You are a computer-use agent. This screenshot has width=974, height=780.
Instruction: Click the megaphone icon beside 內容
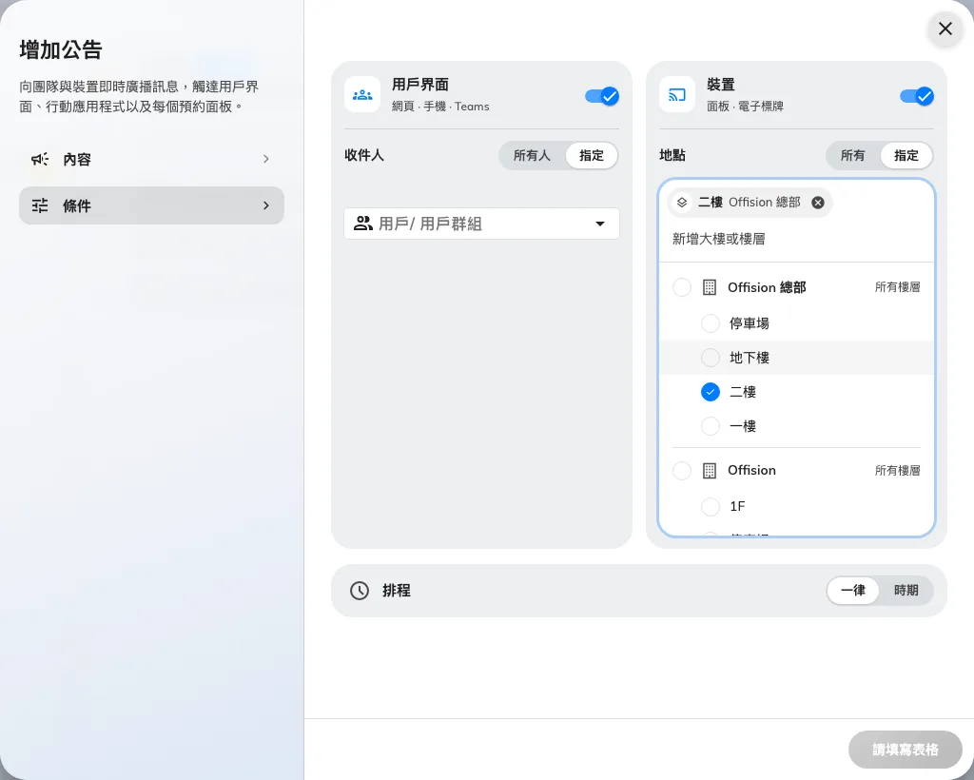click(x=40, y=159)
